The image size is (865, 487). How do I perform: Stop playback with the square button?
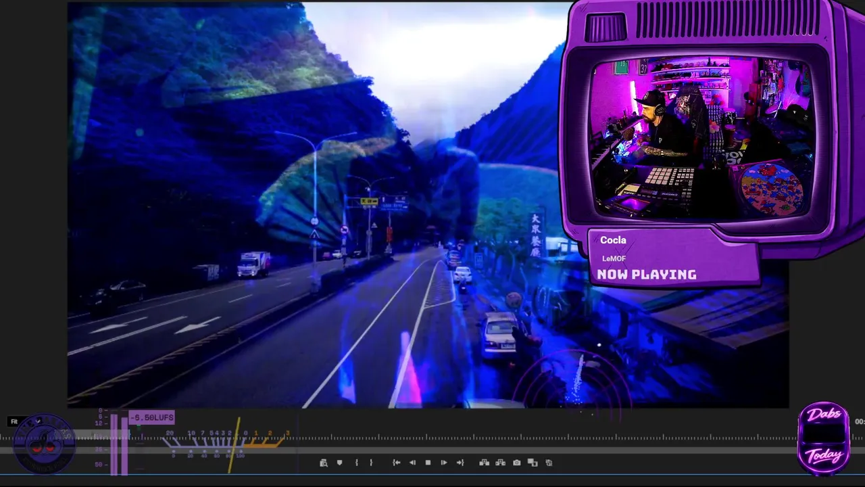(x=428, y=463)
